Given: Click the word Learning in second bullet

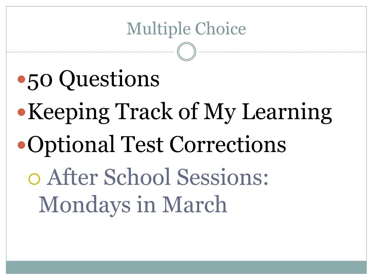Looking at the screenshot, I should point(287,112).
